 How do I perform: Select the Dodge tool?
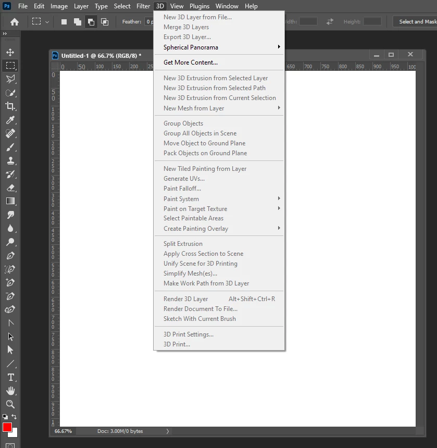10,242
